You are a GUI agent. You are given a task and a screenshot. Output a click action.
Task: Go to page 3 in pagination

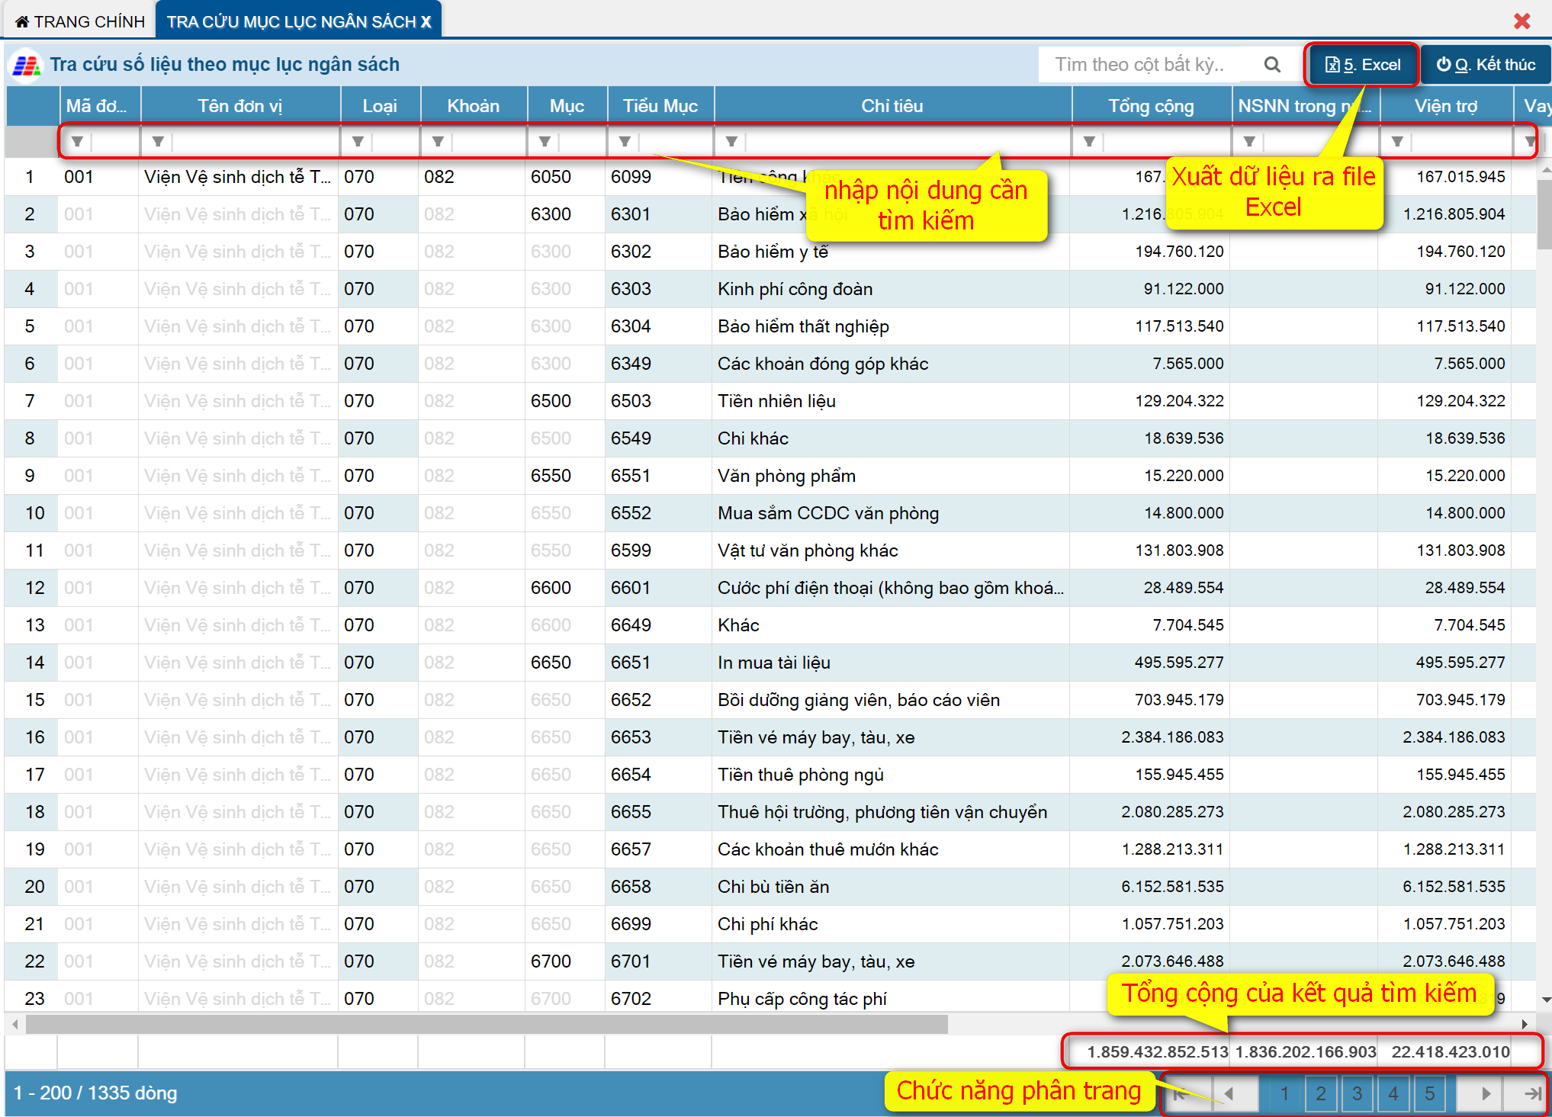[x=1357, y=1093]
